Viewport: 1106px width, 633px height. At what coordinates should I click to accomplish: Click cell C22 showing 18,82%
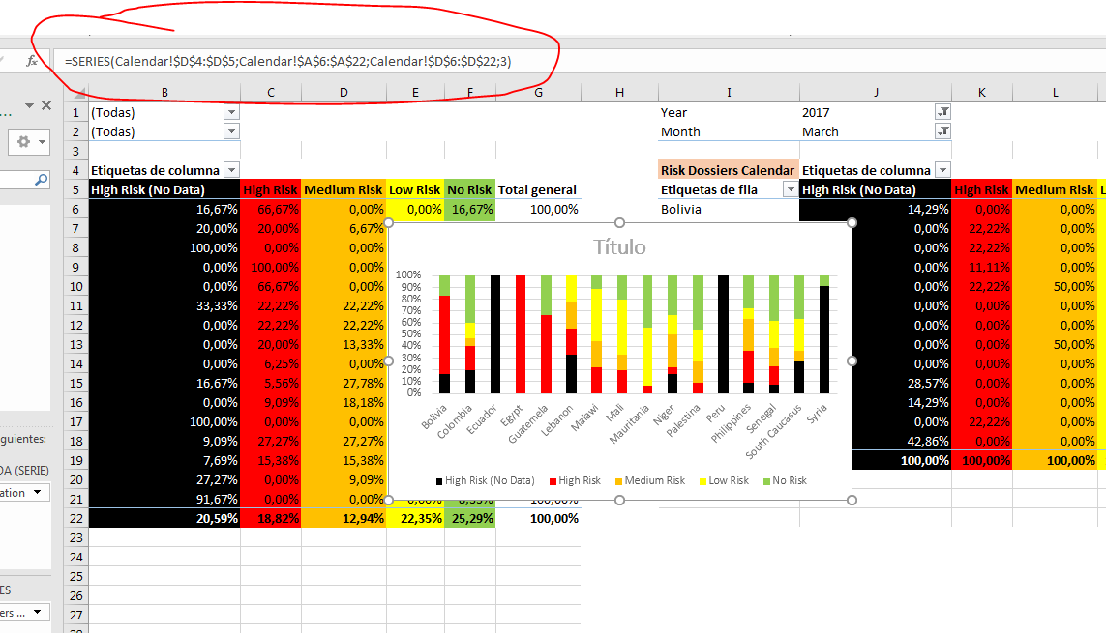271,518
